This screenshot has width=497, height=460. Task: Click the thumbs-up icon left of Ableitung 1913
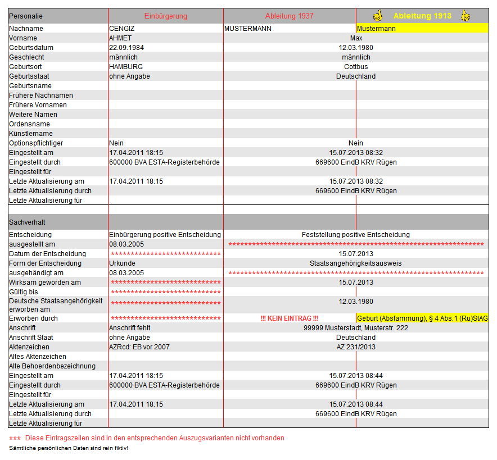[377, 16]
